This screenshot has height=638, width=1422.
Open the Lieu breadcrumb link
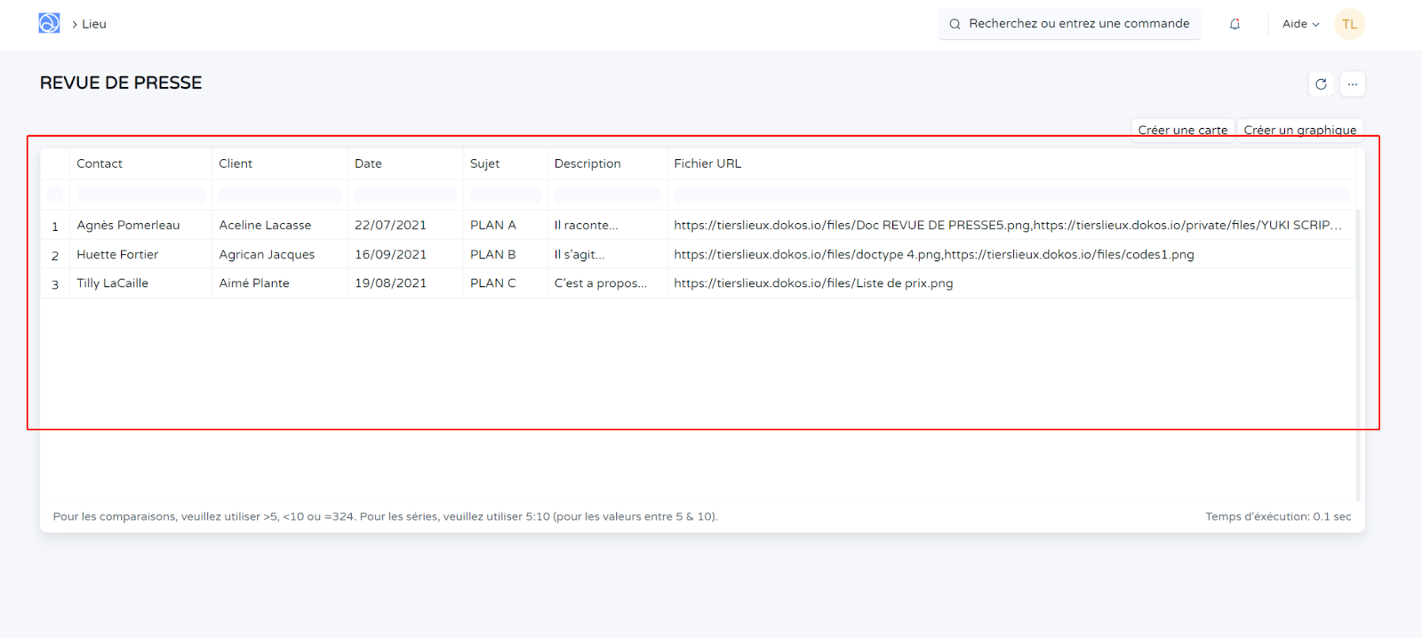click(x=93, y=24)
